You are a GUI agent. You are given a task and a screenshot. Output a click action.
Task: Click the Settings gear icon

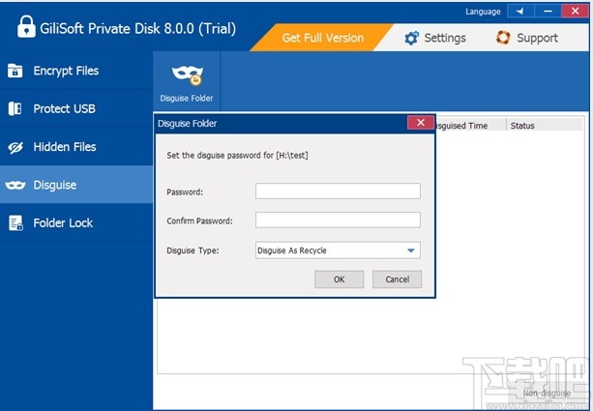coord(411,38)
